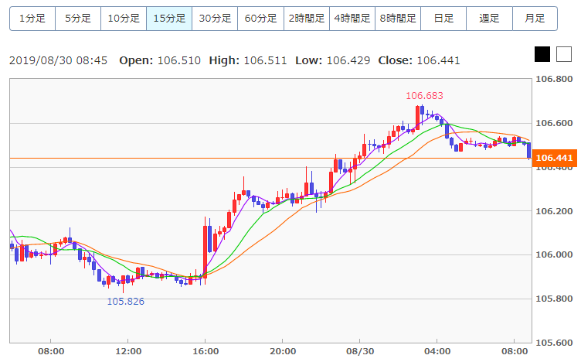
Task: Select the 5分足 timeframe tab
Action: pyautogui.click(x=78, y=19)
